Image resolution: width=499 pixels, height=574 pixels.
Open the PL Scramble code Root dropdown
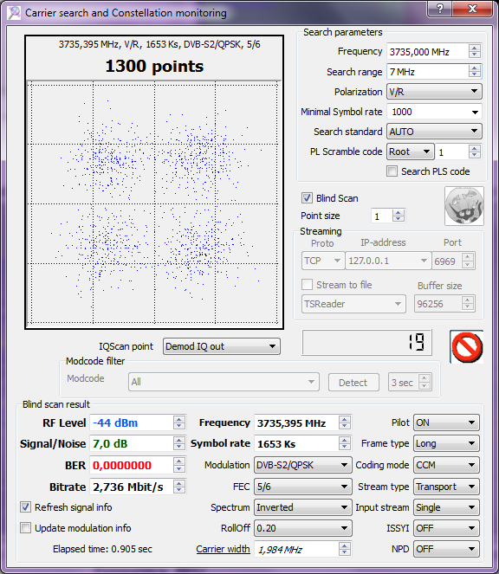411,152
